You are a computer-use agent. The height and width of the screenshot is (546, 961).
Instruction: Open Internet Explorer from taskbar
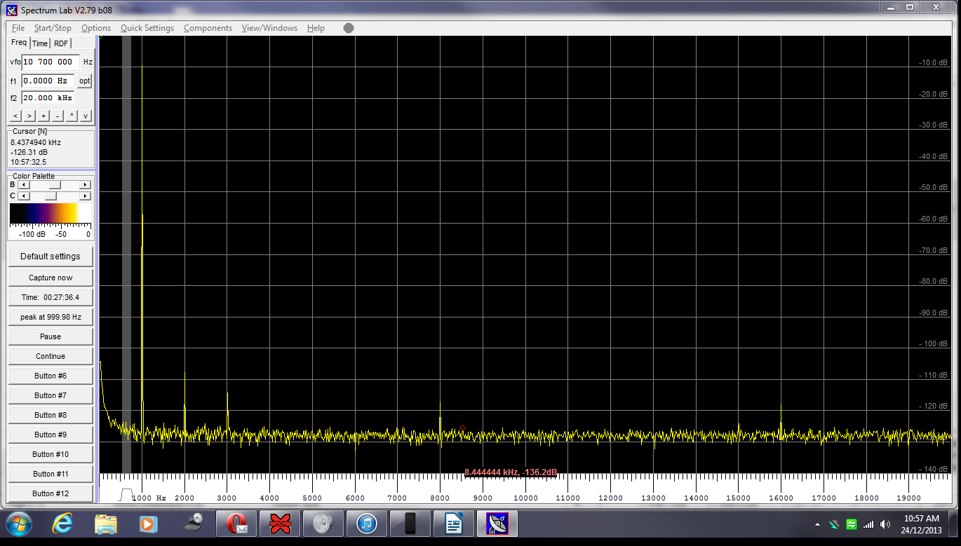tap(62, 524)
